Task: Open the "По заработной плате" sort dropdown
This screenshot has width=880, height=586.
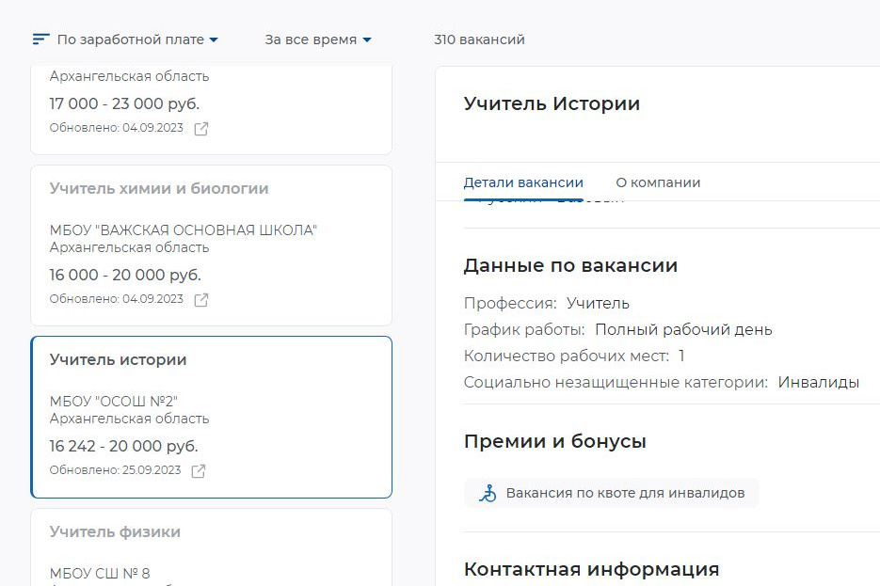Action: click(x=137, y=40)
